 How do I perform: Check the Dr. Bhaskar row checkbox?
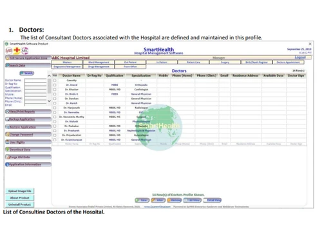click(55, 90)
